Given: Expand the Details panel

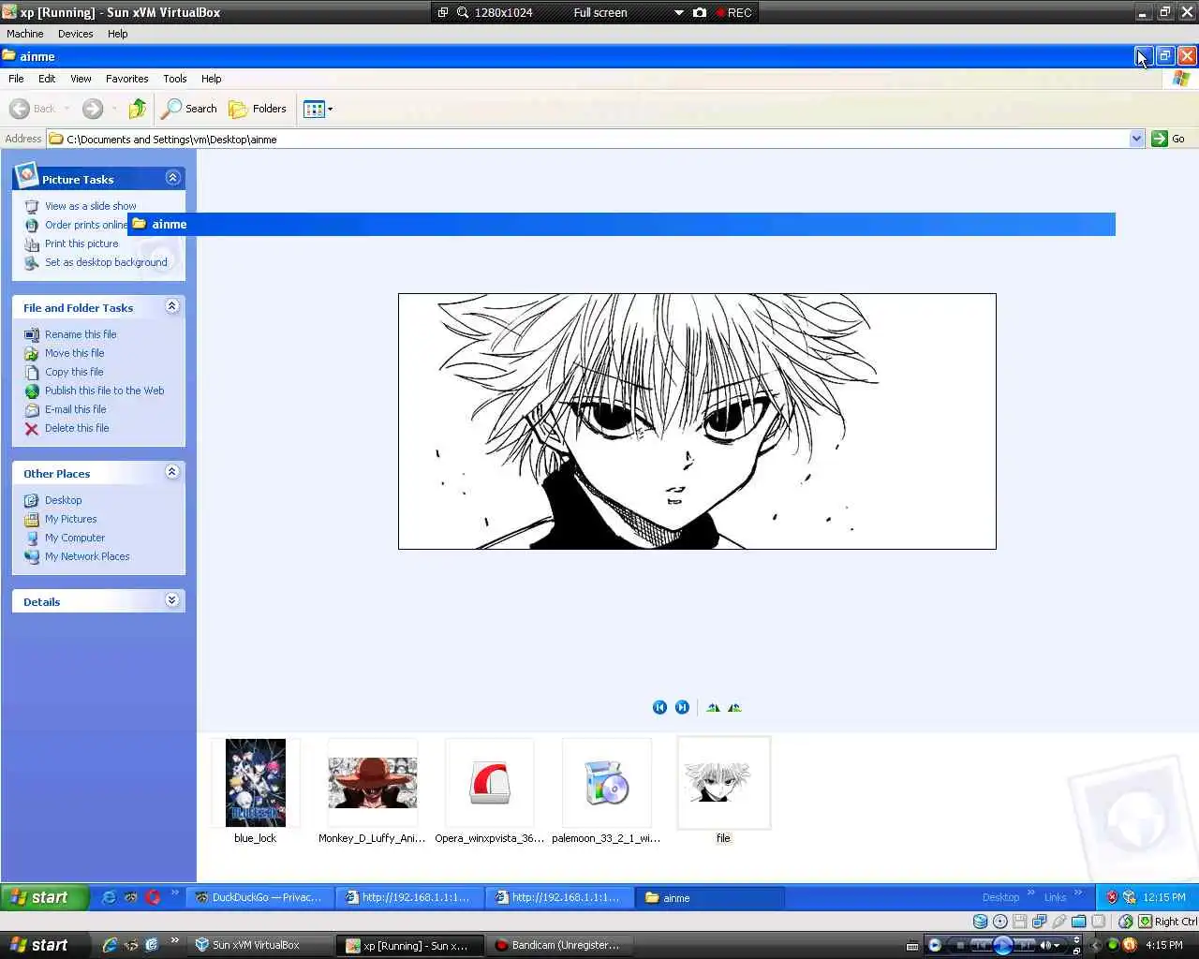Looking at the screenshot, I should (x=172, y=600).
